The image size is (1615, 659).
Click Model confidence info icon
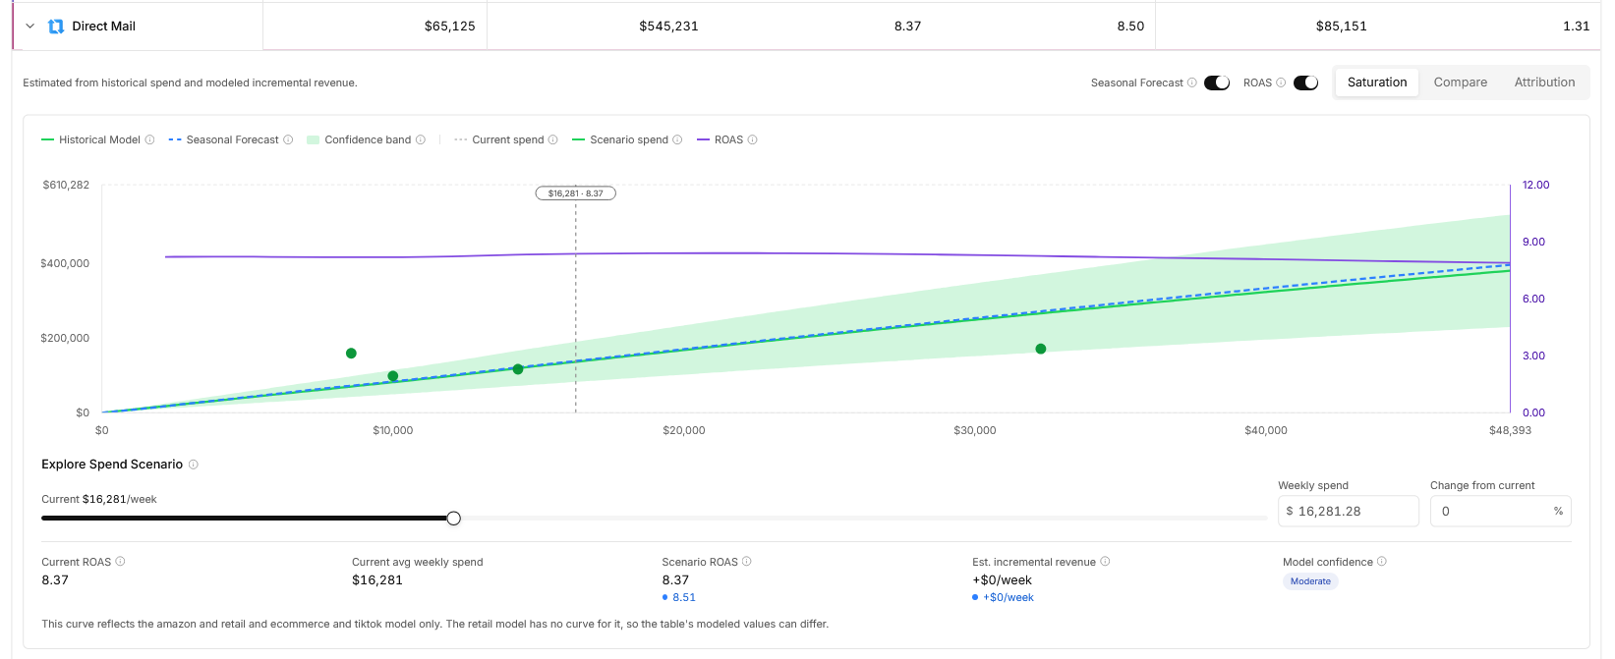click(1382, 562)
